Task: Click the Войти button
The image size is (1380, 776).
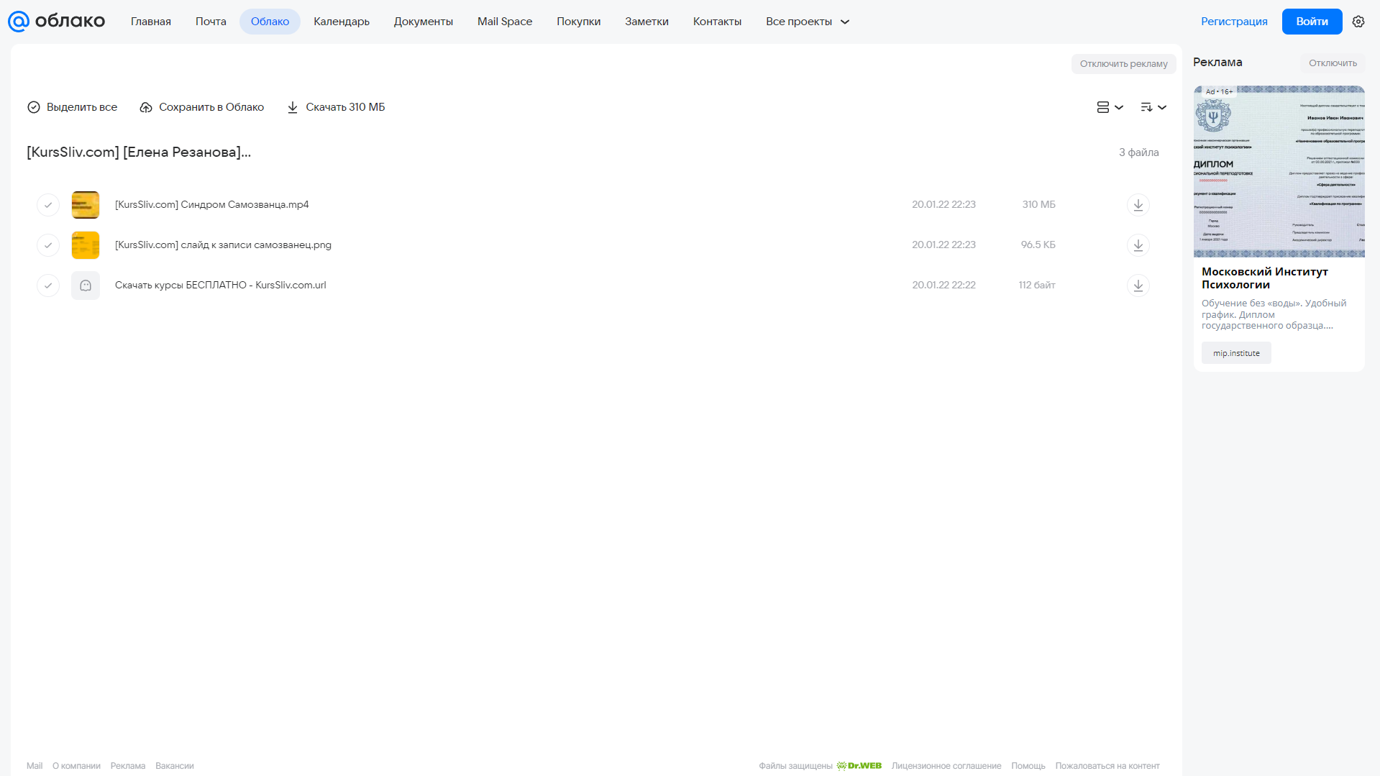Action: point(1312,22)
